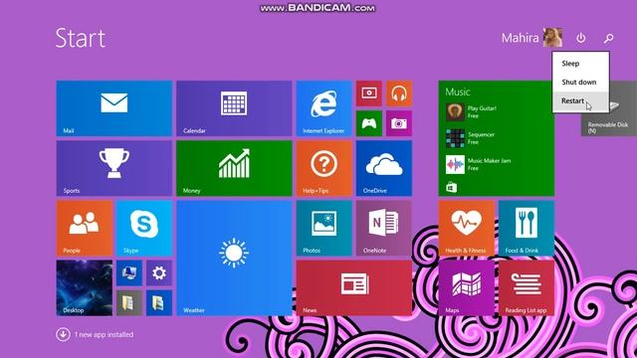Open the small orange Music headphones tile
637x358 pixels.
coord(399,93)
